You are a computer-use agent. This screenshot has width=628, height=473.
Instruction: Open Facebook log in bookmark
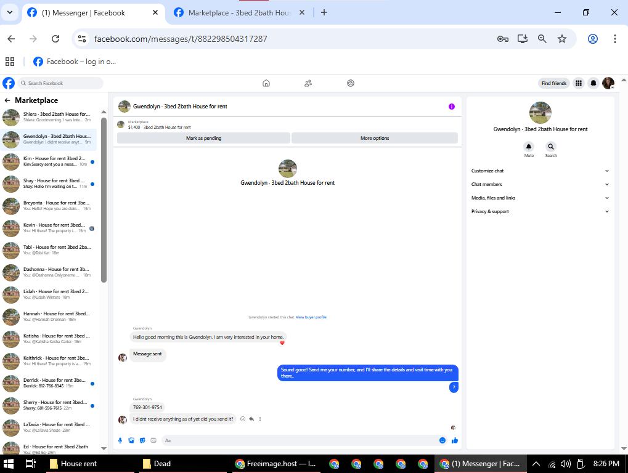point(75,62)
